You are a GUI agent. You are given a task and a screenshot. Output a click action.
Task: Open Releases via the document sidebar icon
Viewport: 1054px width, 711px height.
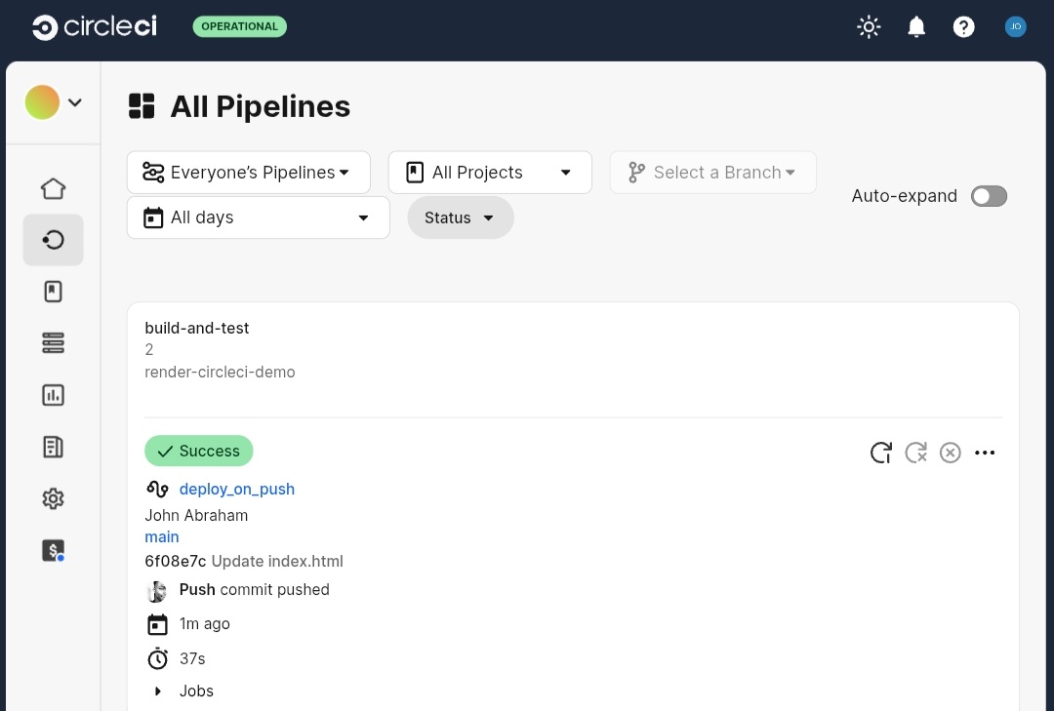[x=53, y=447]
